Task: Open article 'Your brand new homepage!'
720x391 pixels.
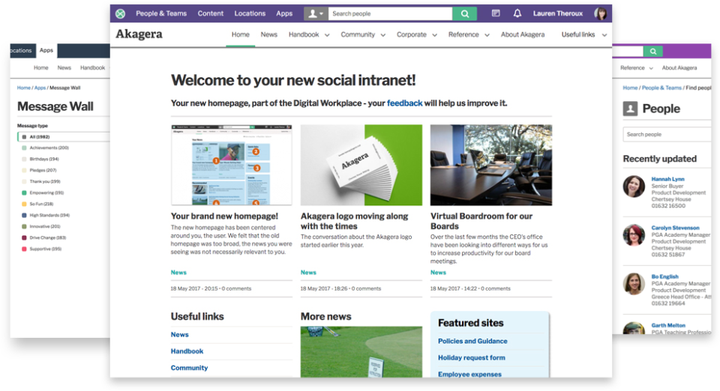Action: 224,216
